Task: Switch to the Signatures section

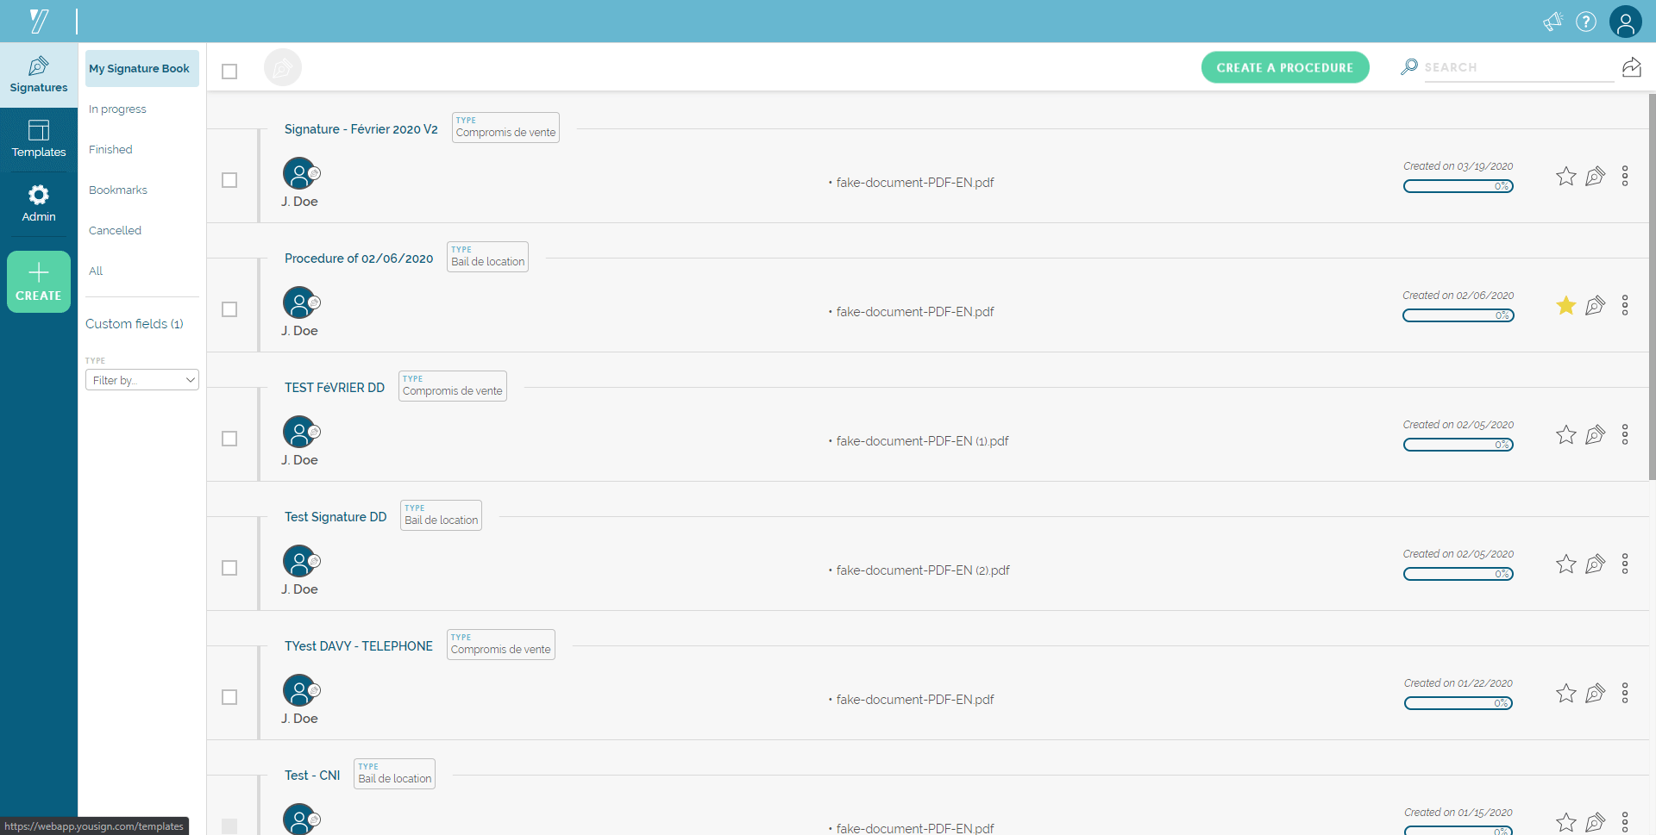Action: click(39, 75)
